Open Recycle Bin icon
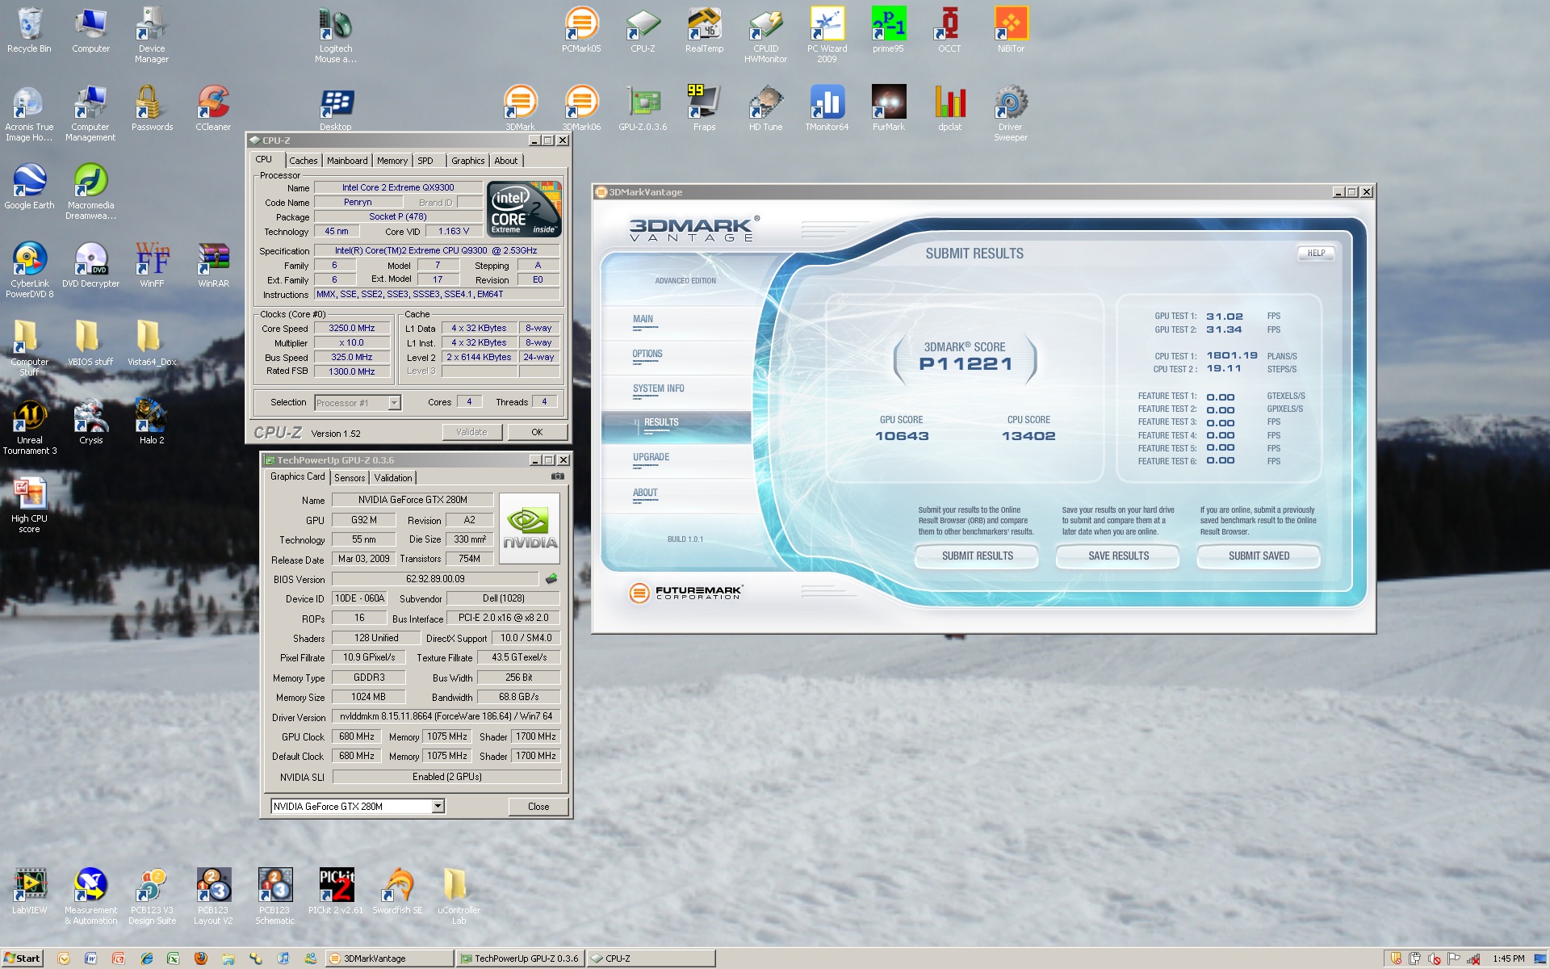1550x969 pixels. pos(29,30)
